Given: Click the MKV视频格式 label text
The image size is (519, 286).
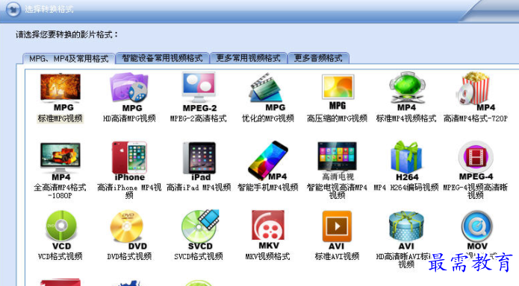Looking at the screenshot, I should tap(268, 257).
